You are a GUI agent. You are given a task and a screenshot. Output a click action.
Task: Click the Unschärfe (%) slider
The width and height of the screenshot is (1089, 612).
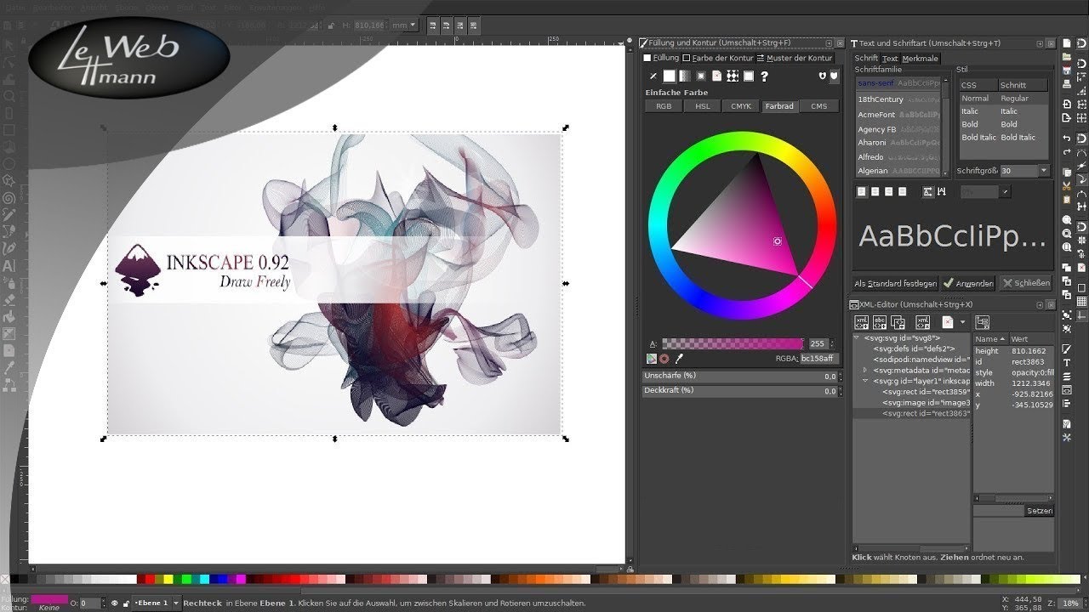click(740, 376)
